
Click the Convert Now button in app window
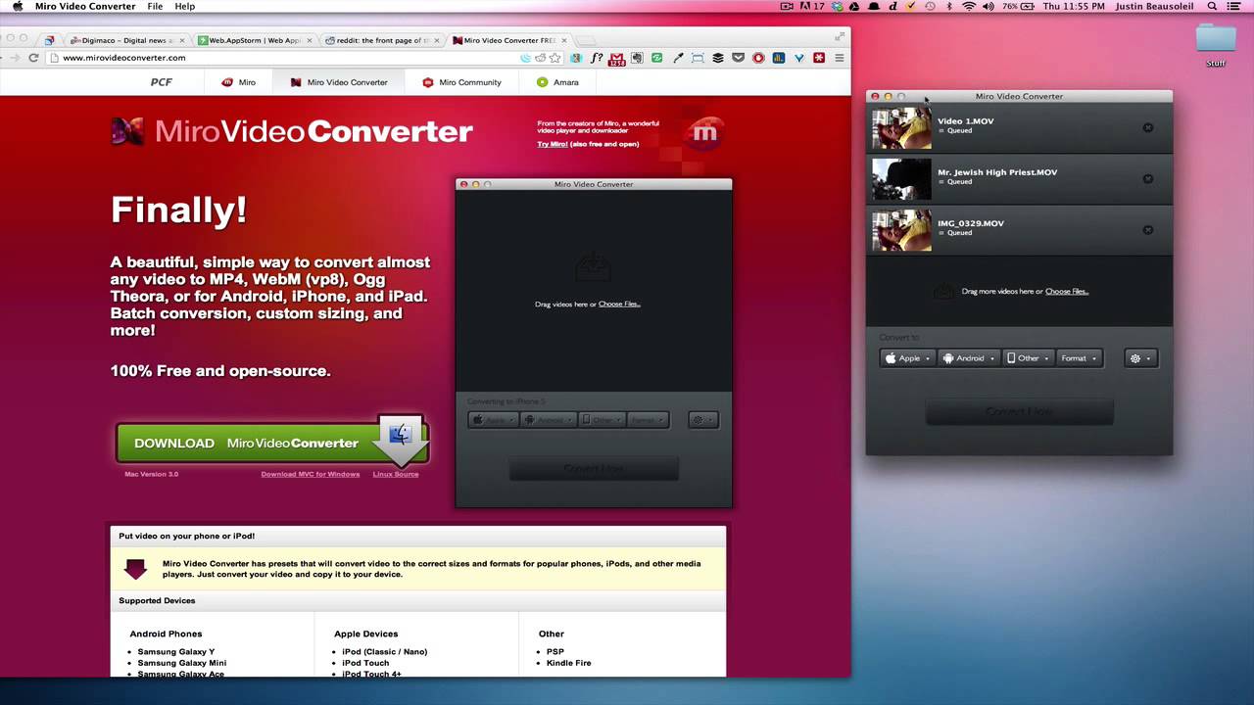point(1019,412)
